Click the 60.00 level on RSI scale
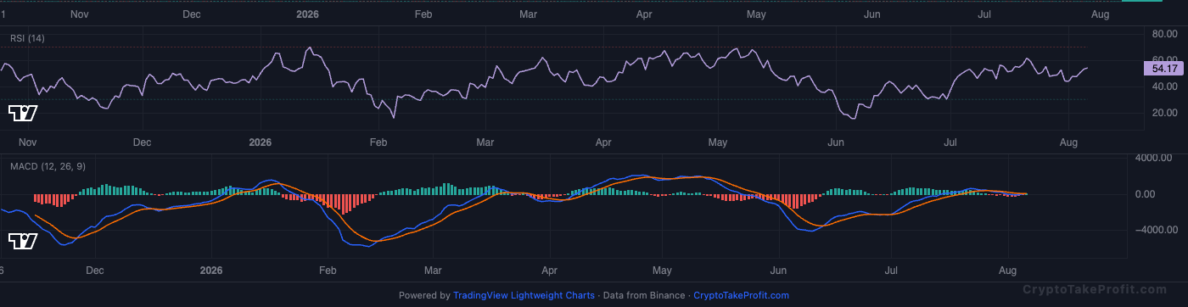The width and height of the screenshot is (1188, 307). coord(1165,60)
